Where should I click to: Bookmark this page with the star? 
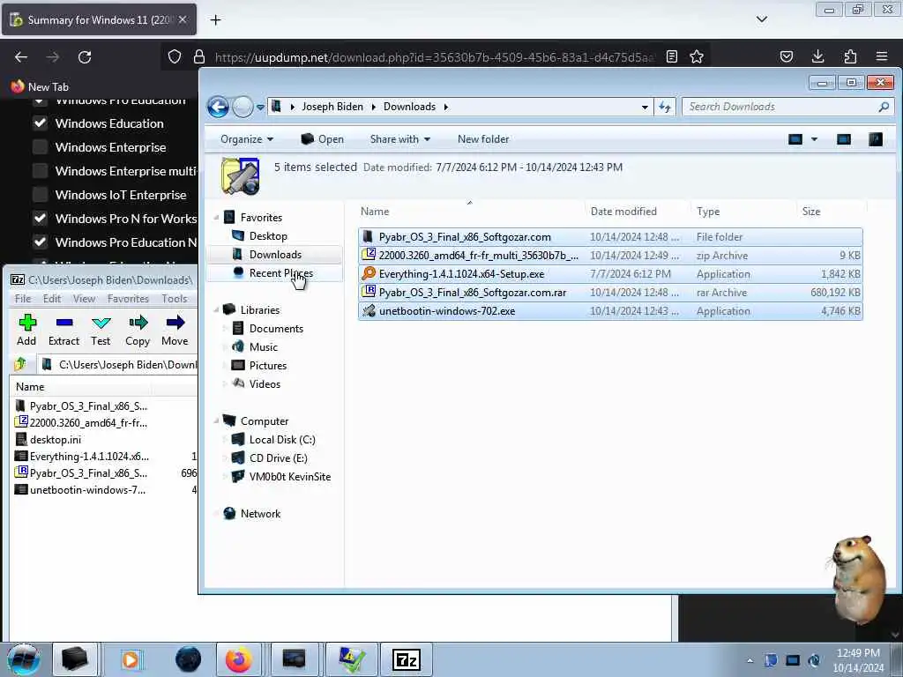point(697,56)
